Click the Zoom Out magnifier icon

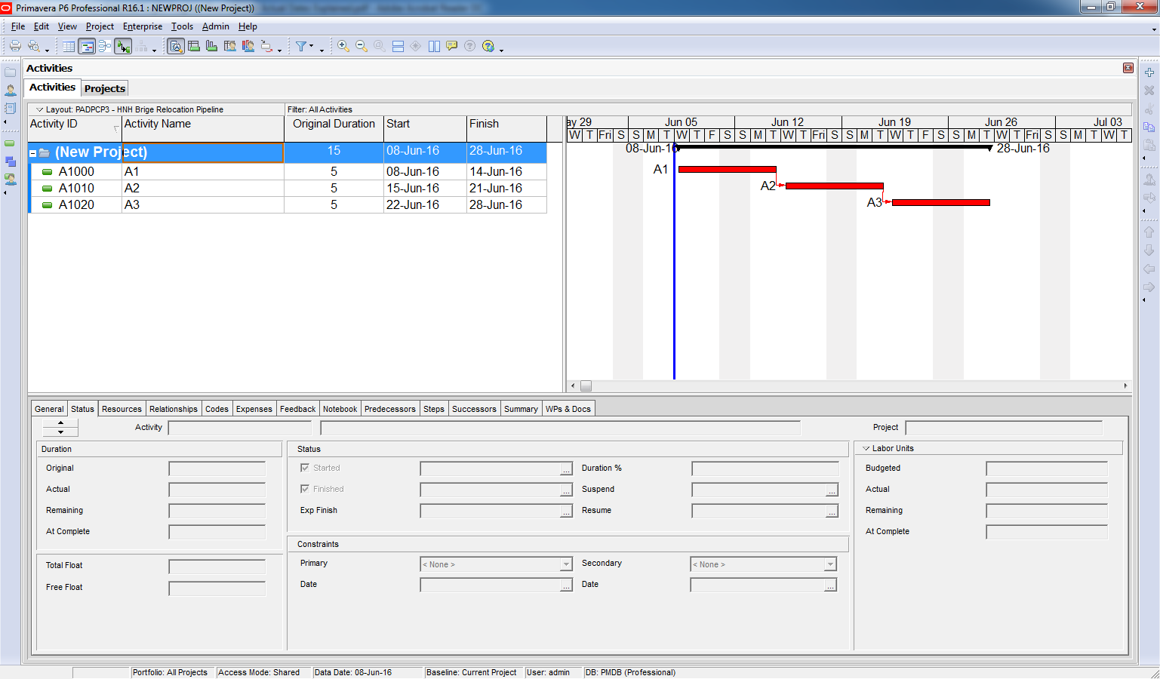(362, 46)
